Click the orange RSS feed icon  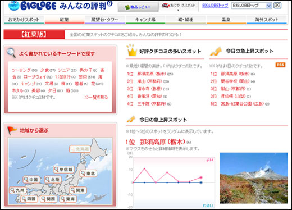click(280, 65)
